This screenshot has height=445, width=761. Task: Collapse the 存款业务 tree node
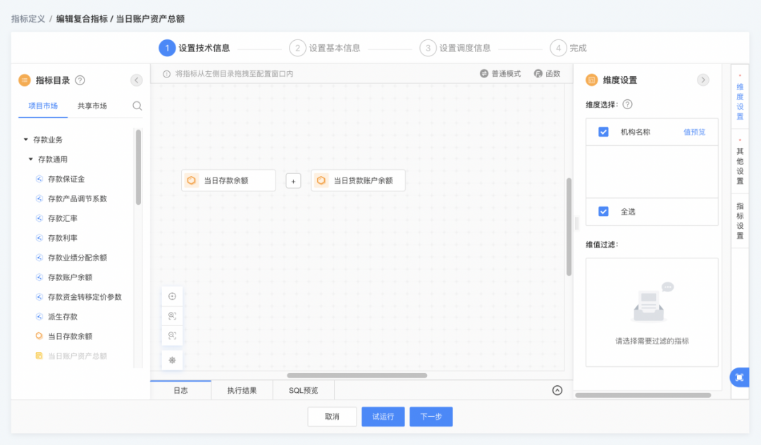(x=26, y=139)
